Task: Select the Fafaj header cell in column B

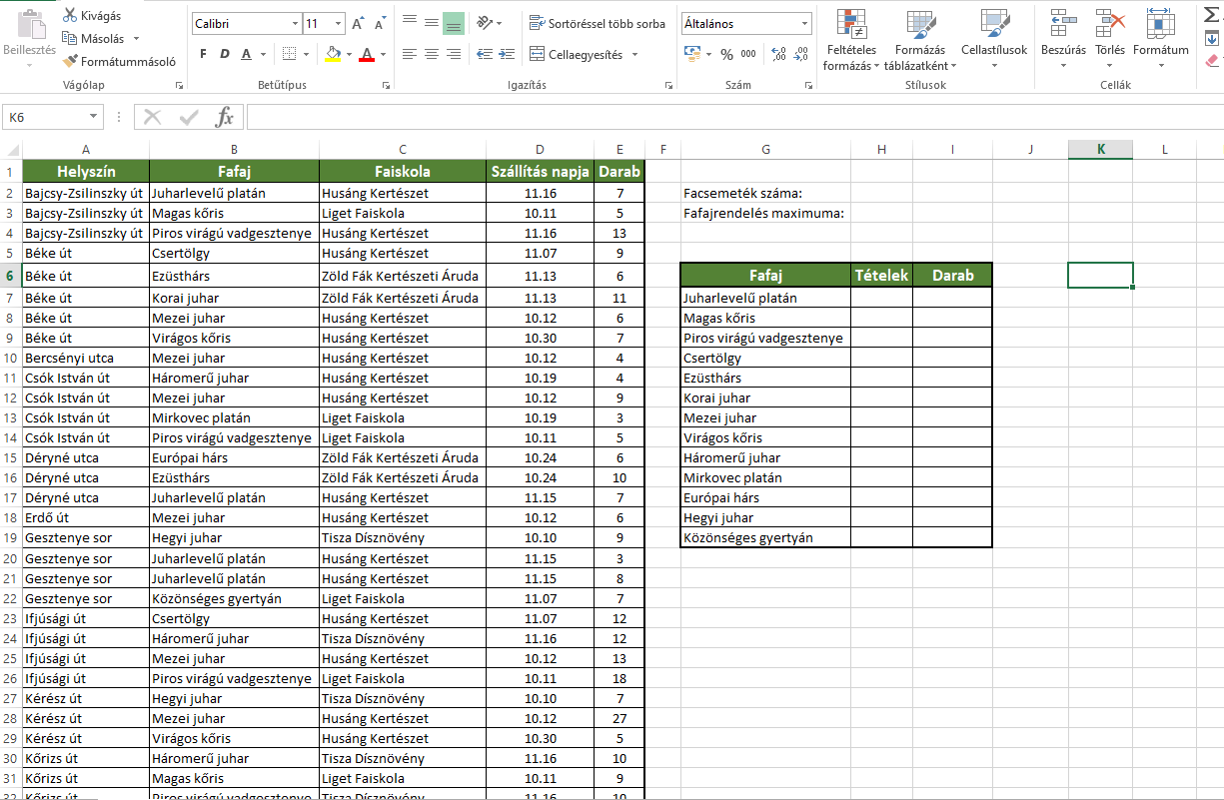Action: (x=234, y=171)
